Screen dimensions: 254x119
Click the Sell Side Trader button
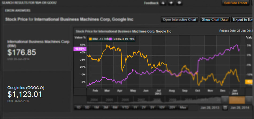click(x=235, y=3)
